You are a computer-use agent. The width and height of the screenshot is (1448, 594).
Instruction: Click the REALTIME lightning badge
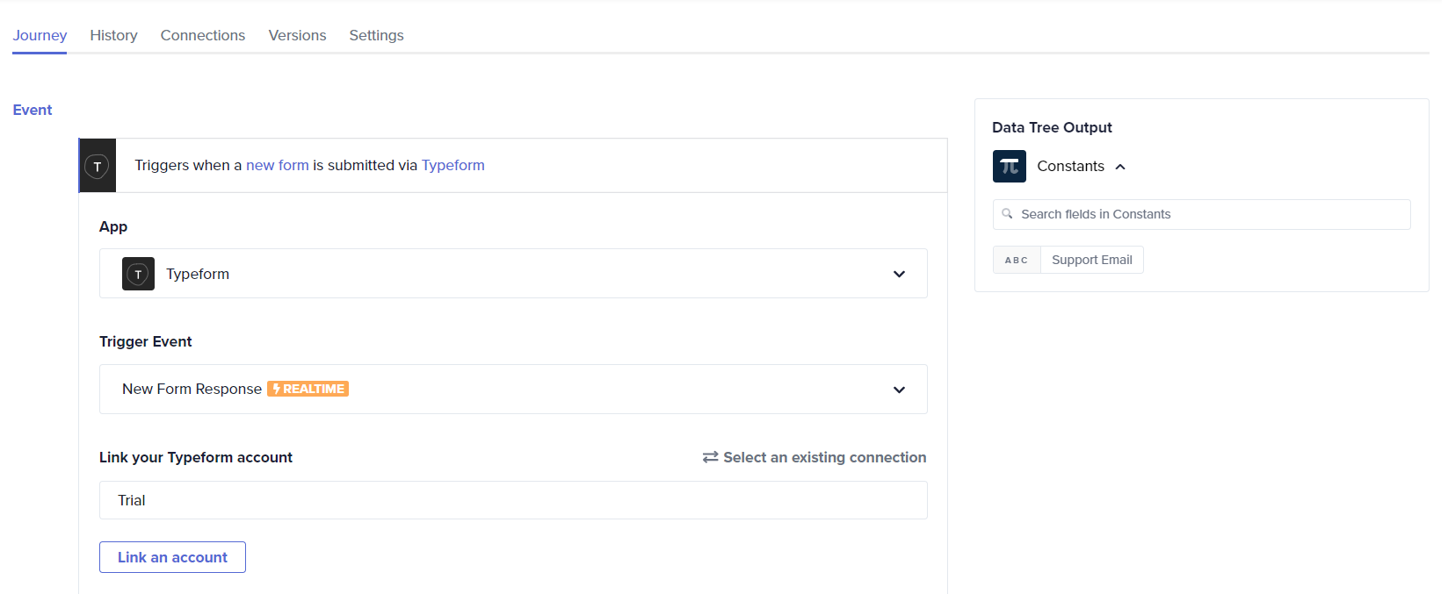click(308, 389)
